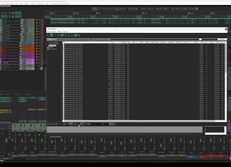Click the Redo arrow in main toolbar
Screen dimensions: 231x167
(9, 13)
